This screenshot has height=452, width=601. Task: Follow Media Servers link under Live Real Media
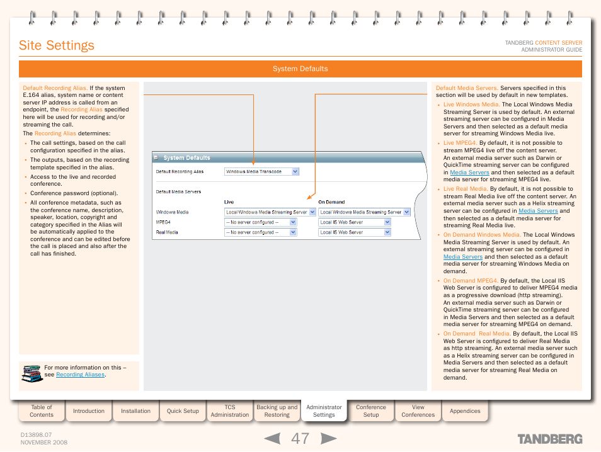538,211
